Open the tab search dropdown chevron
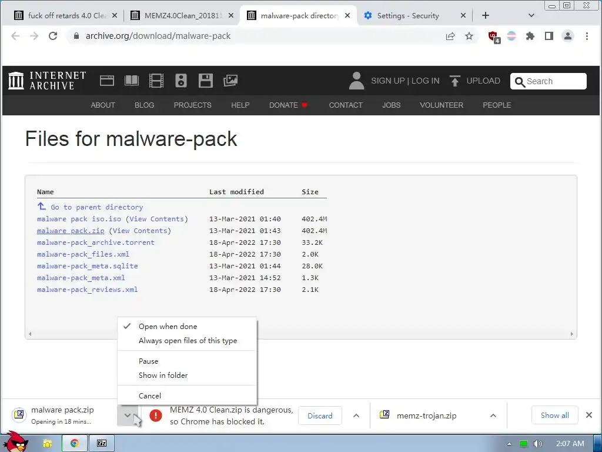Image resolution: width=602 pixels, height=452 pixels. click(x=531, y=15)
